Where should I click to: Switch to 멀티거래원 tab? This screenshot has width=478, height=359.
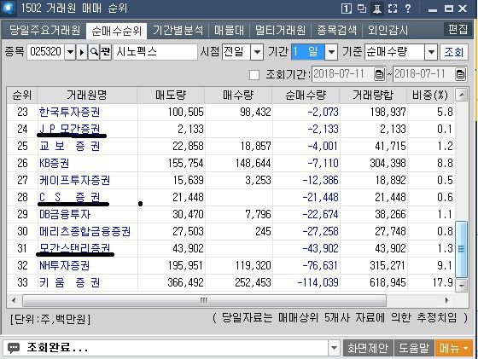(280, 30)
